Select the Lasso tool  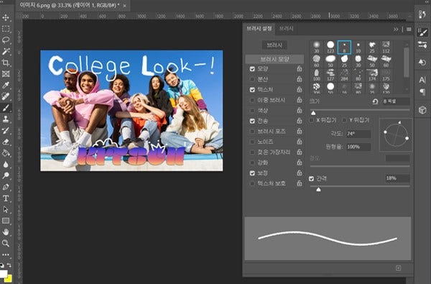6,40
